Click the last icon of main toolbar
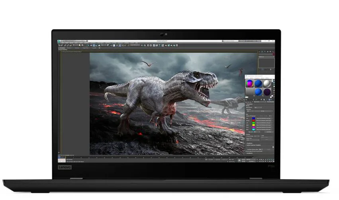This screenshot has width=339, height=200. point(177,45)
